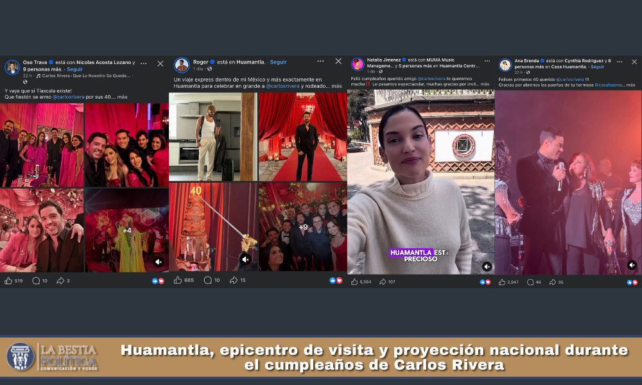The width and height of the screenshot is (642, 385).
Task: Expand Oso Trava caption via "más"
Action: 123,97
